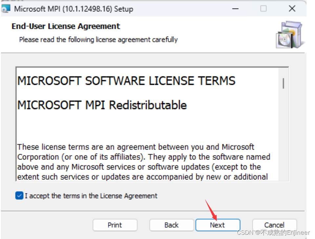This screenshot has width=315, height=239.
Task: Click the license text scrollbar thumb
Action: [x=283, y=83]
